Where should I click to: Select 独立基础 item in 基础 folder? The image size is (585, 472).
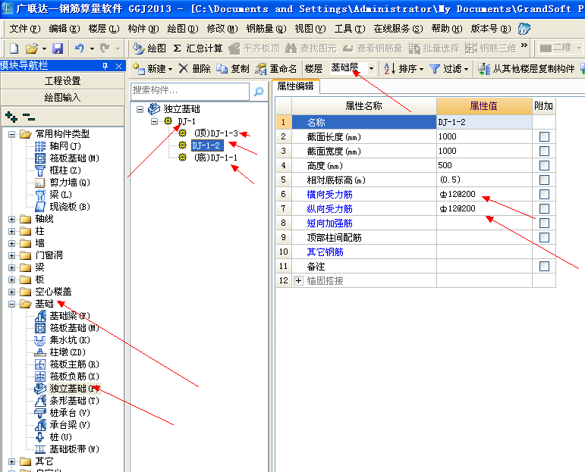pyautogui.click(x=68, y=389)
